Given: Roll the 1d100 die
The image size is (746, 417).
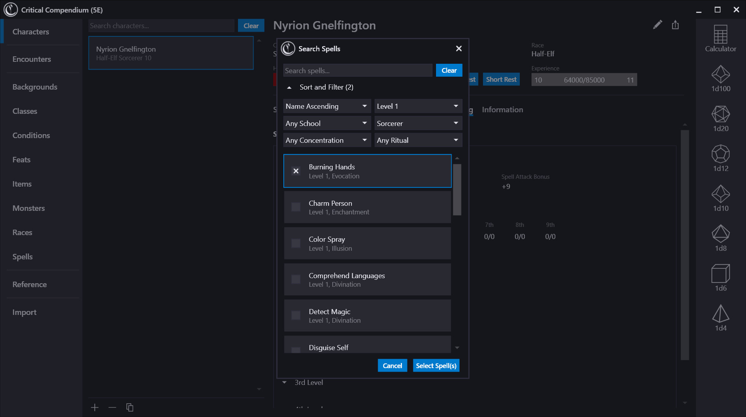Looking at the screenshot, I should coord(720,78).
